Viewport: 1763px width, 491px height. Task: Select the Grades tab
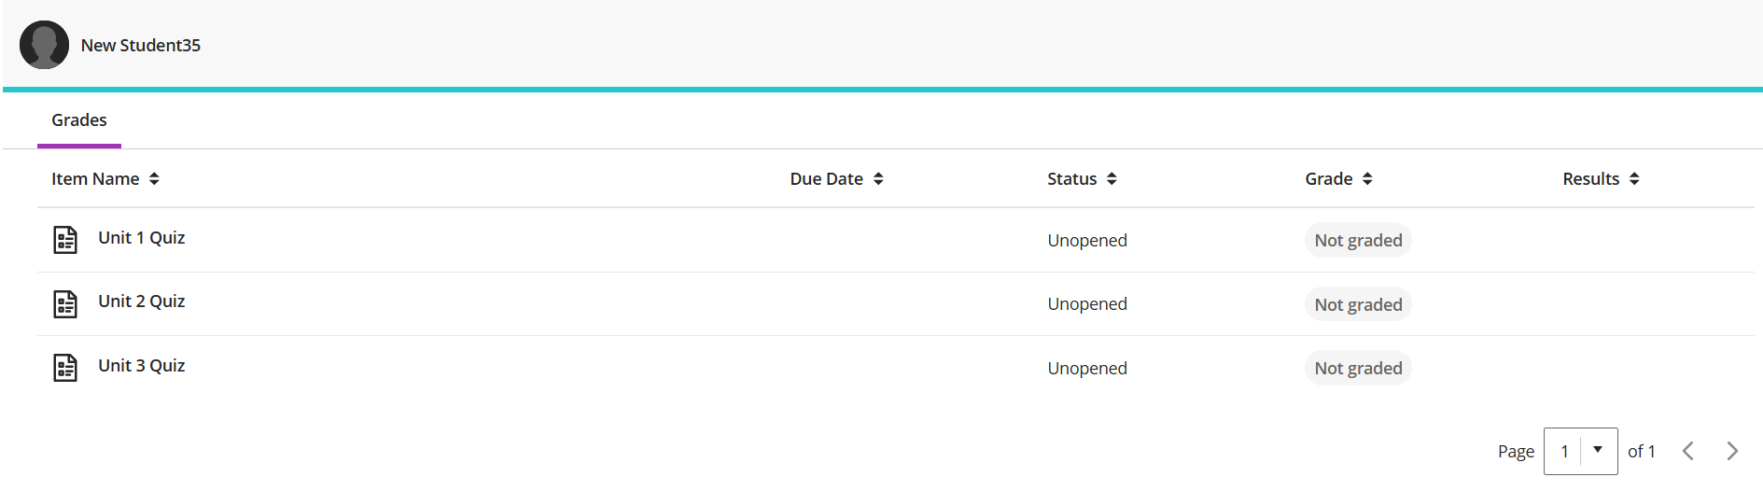[x=79, y=120]
